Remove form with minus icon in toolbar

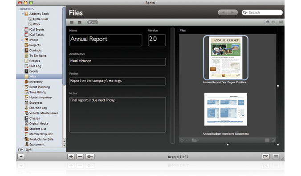coord(273,22)
